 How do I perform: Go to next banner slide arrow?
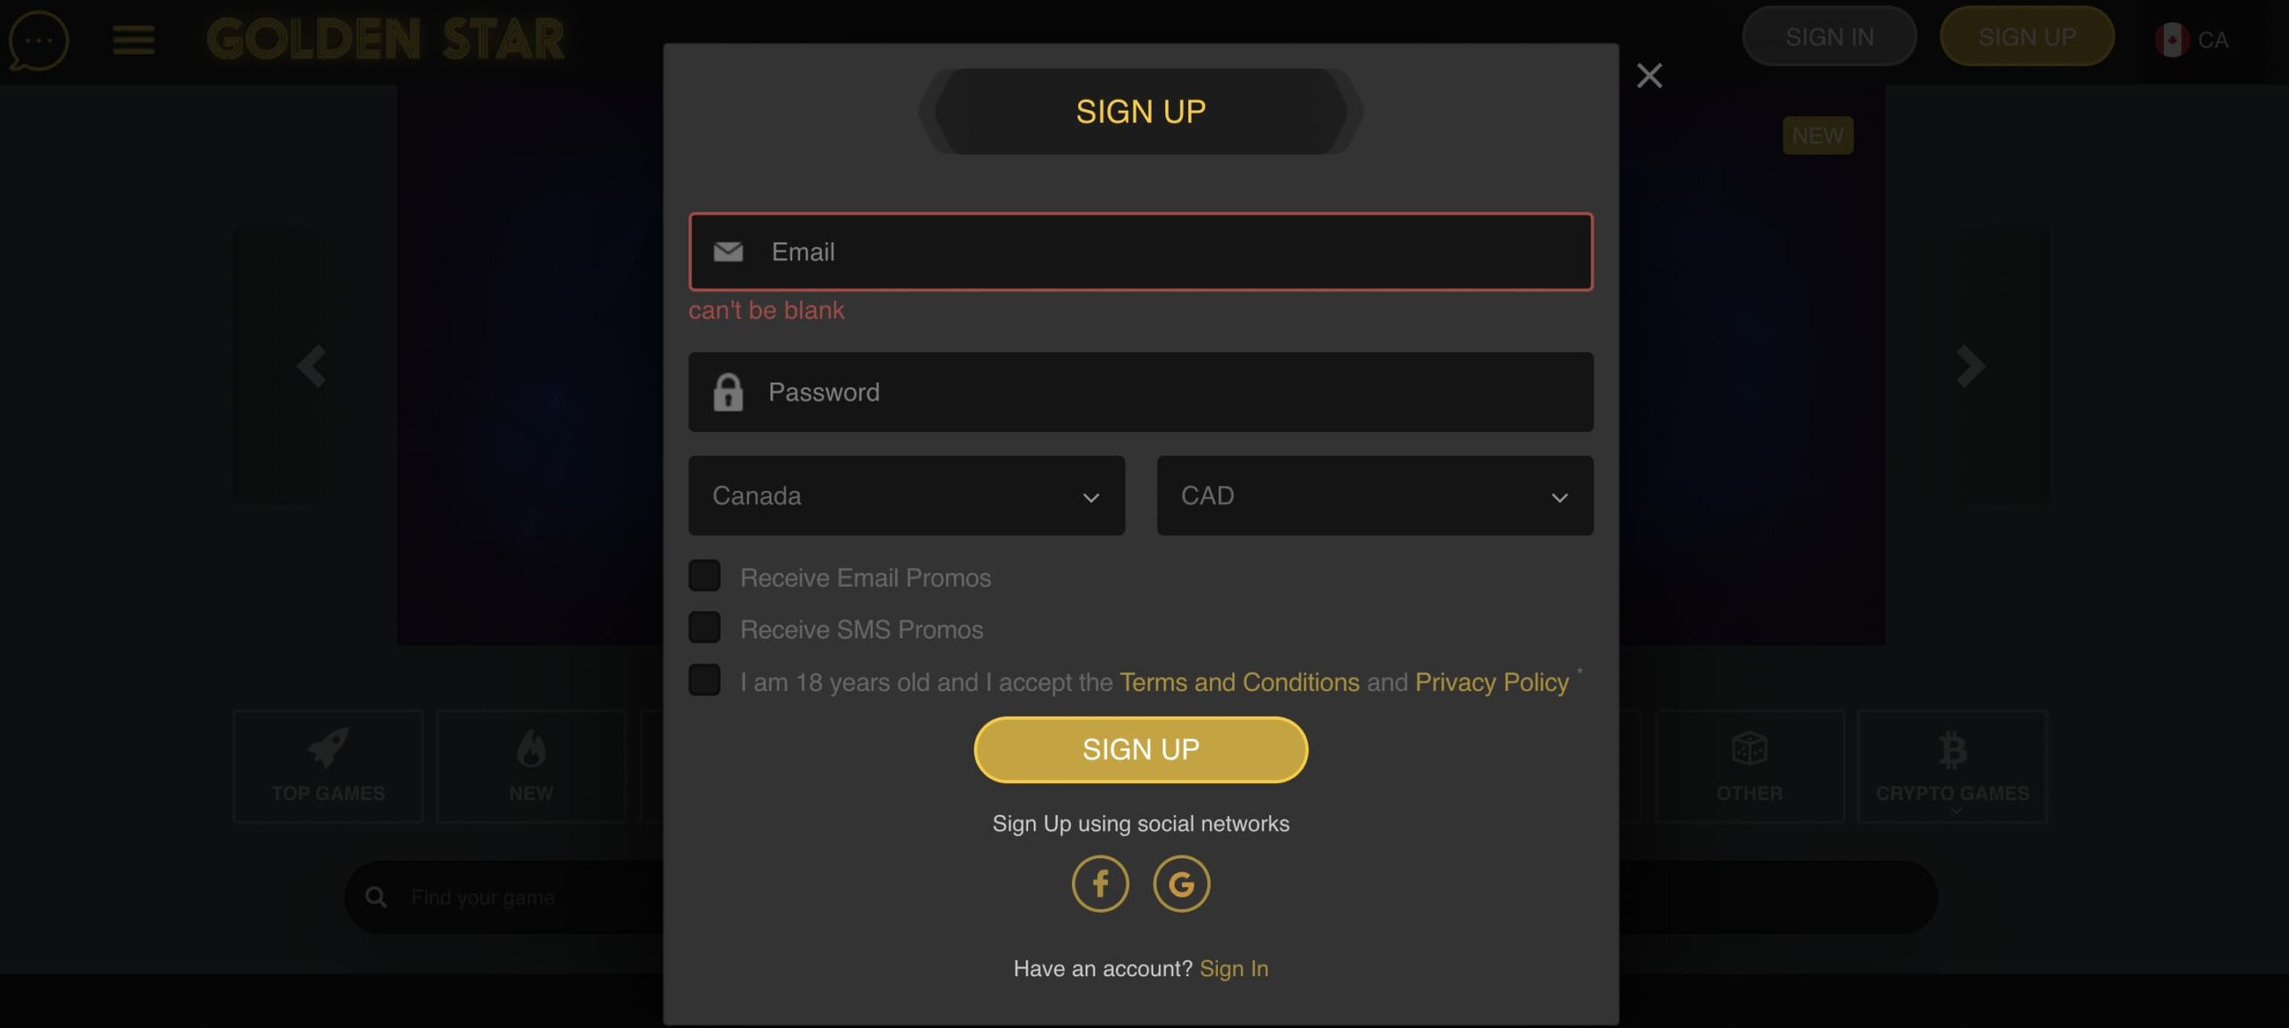point(1970,366)
